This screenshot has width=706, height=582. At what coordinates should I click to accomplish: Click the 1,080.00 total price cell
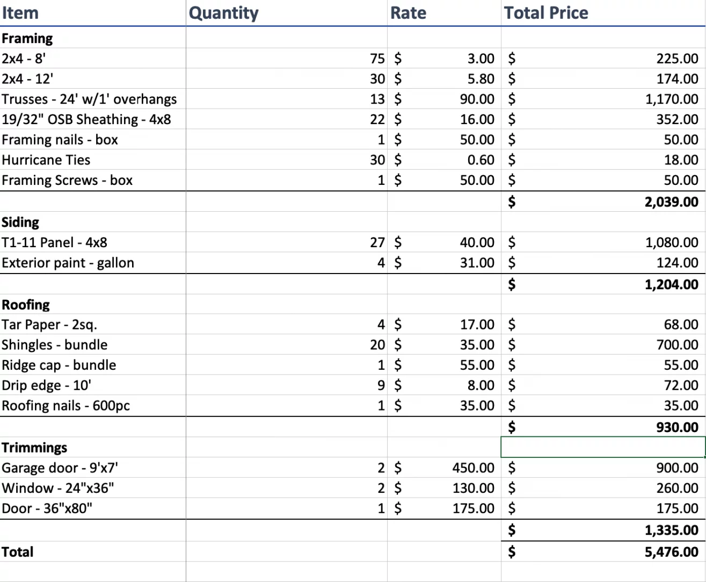tap(603, 242)
